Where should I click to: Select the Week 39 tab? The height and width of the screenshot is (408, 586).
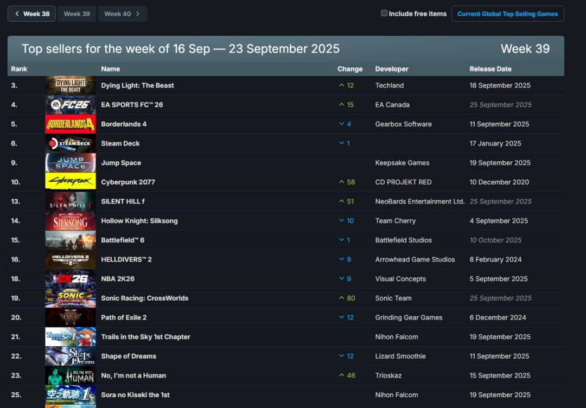coord(77,14)
